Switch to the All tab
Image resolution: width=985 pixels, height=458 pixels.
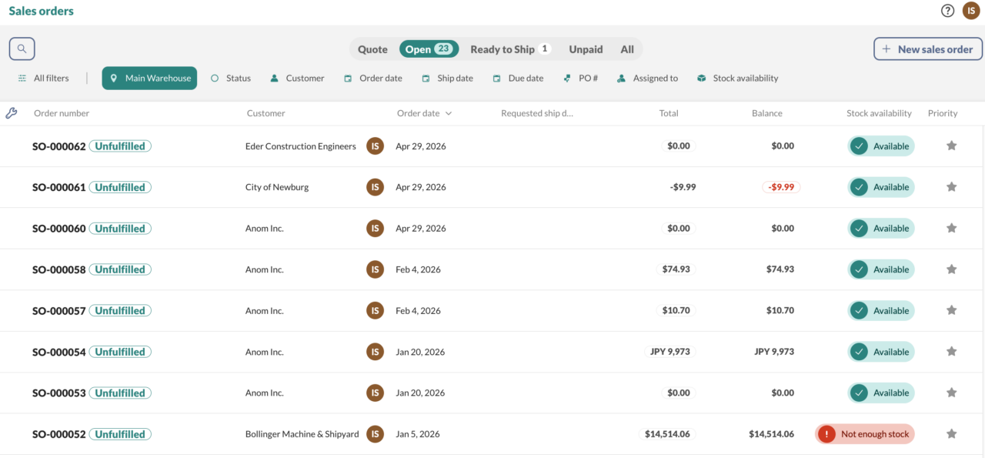tap(627, 49)
